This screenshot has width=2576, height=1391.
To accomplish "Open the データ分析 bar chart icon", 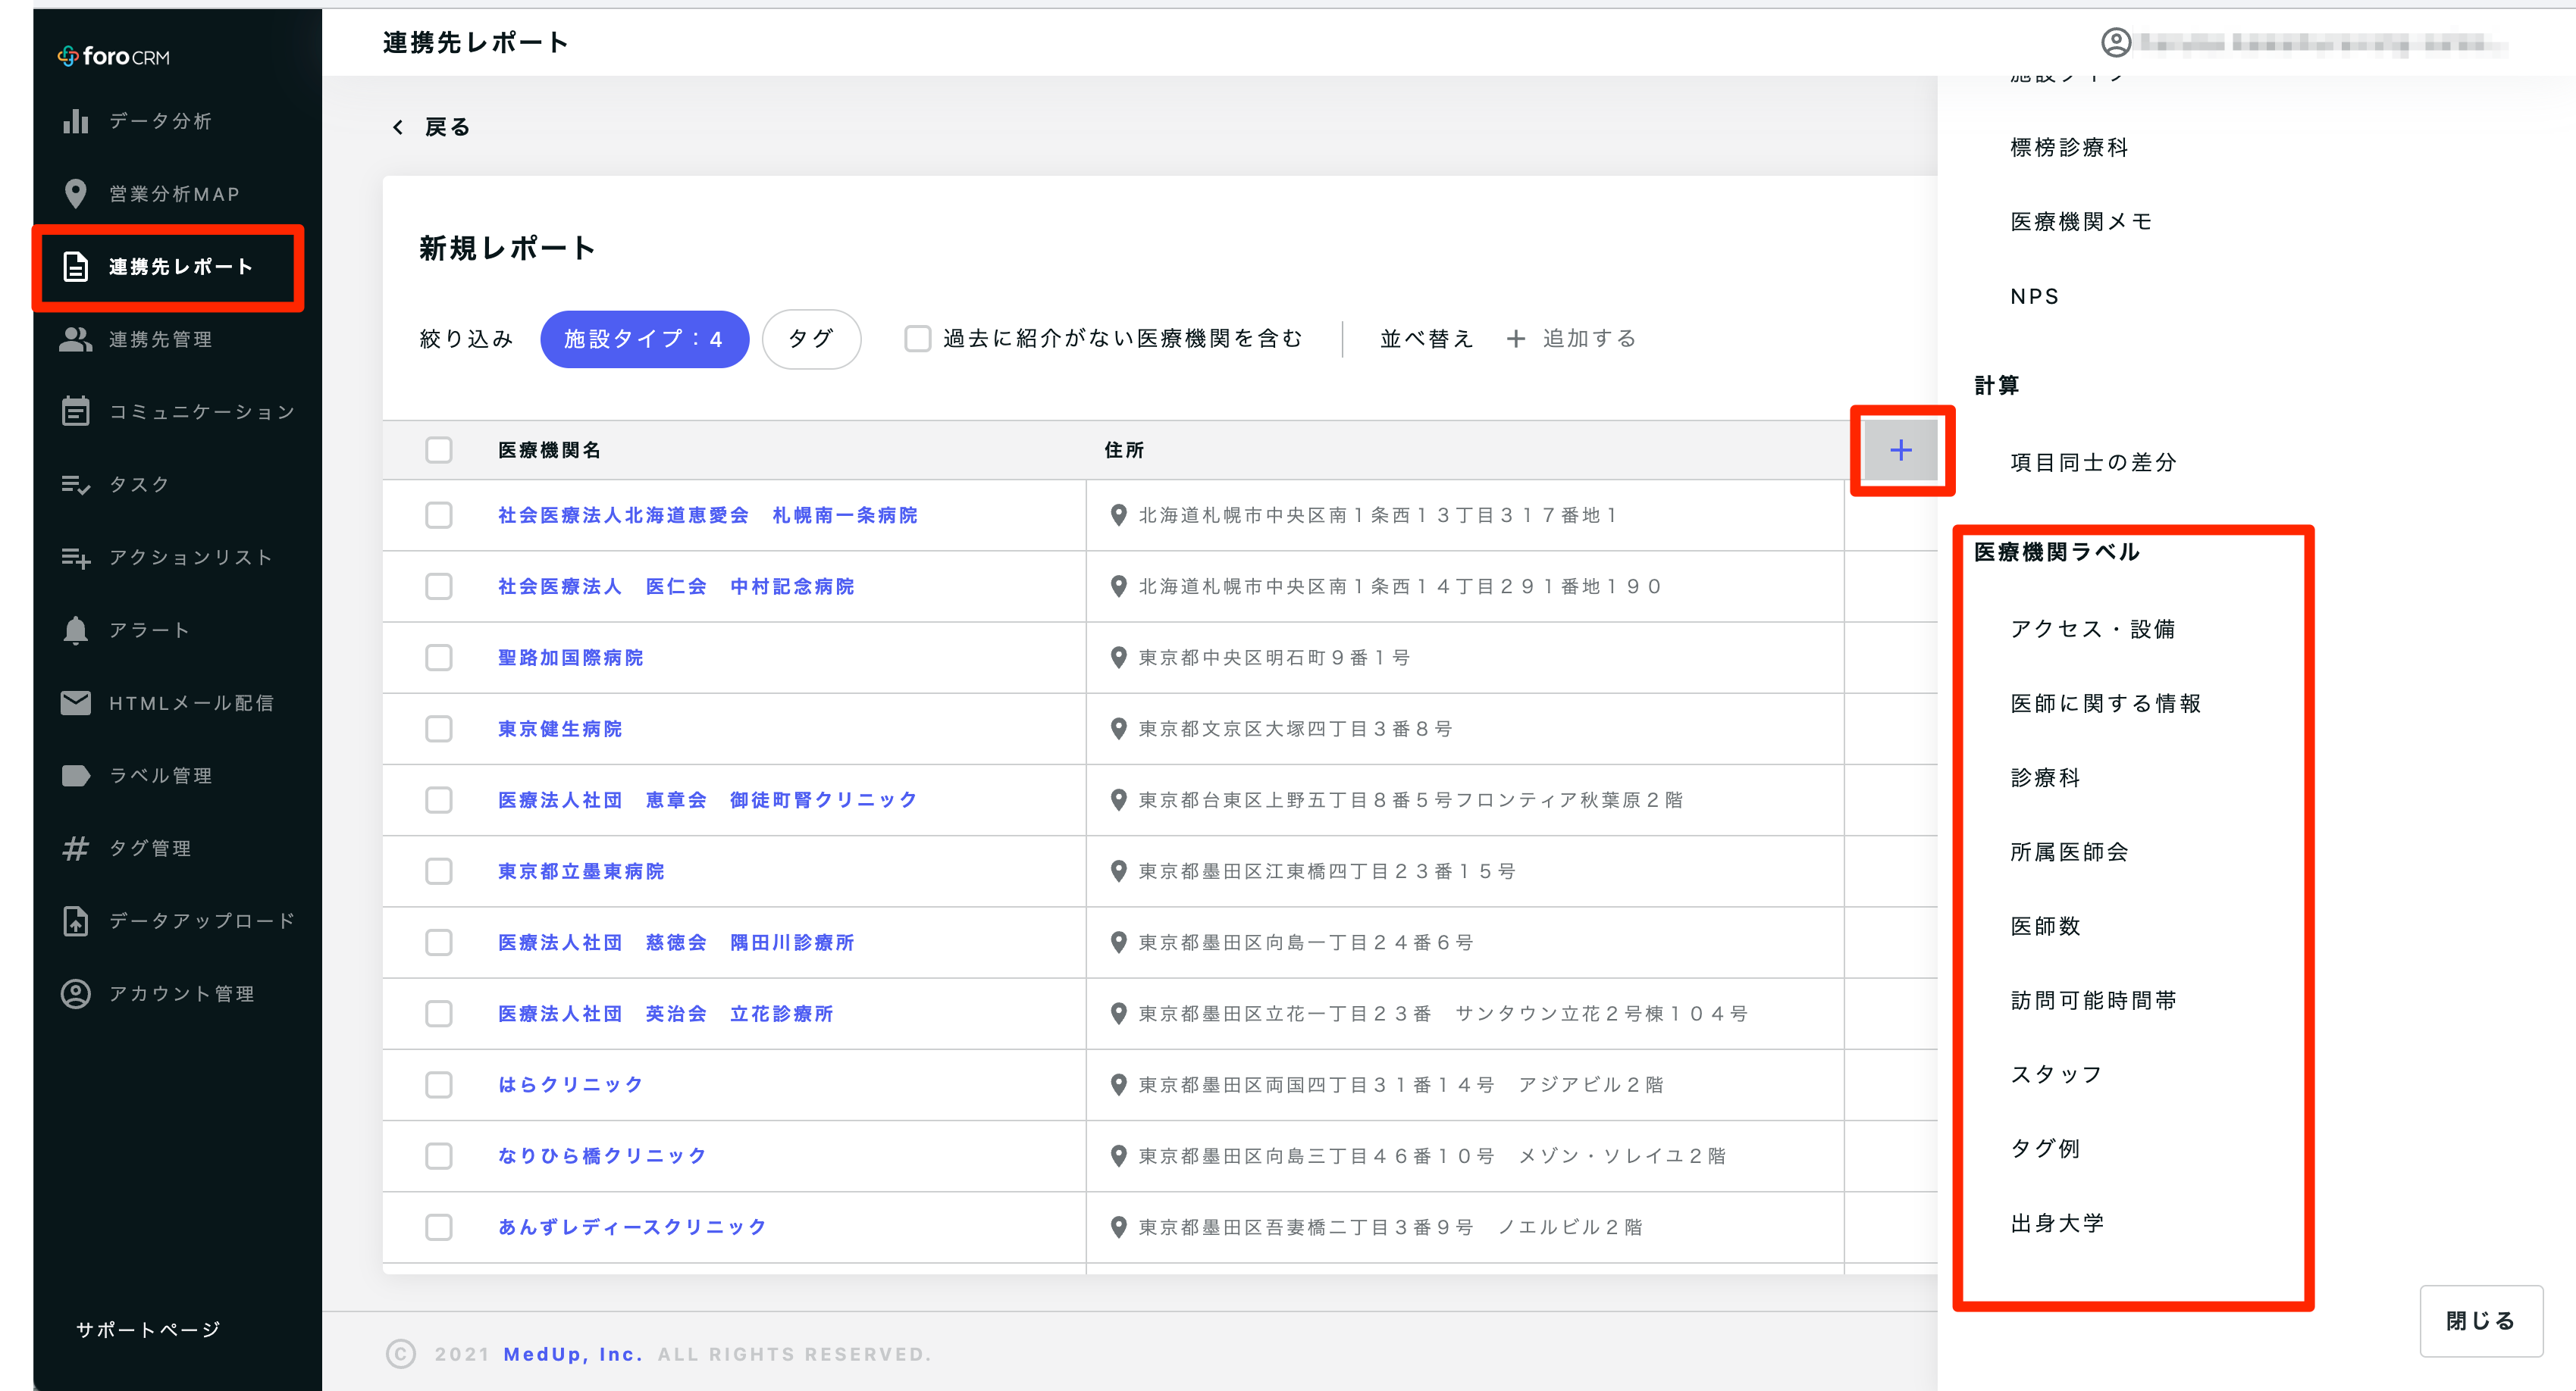I will [75, 121].
